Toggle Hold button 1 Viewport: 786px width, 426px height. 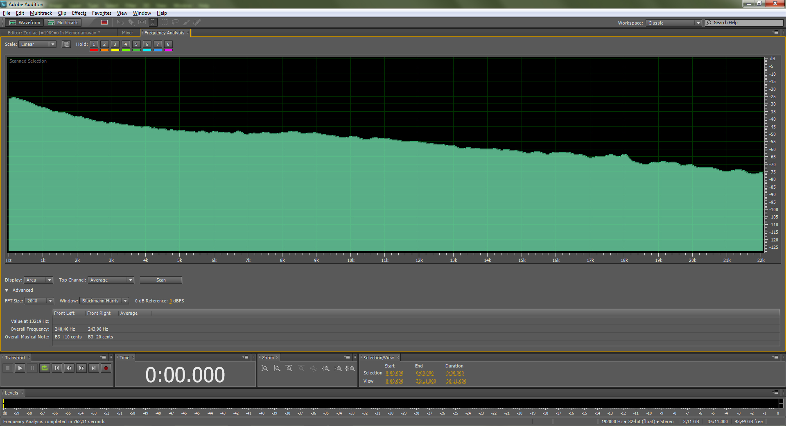[x=94, y=44]
